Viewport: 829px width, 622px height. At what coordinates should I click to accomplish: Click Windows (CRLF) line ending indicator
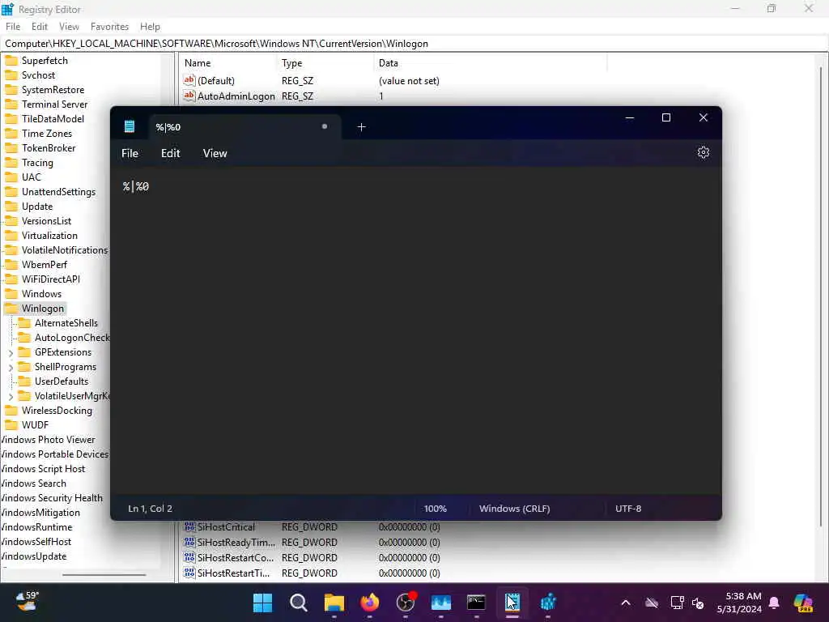[514, 509]
